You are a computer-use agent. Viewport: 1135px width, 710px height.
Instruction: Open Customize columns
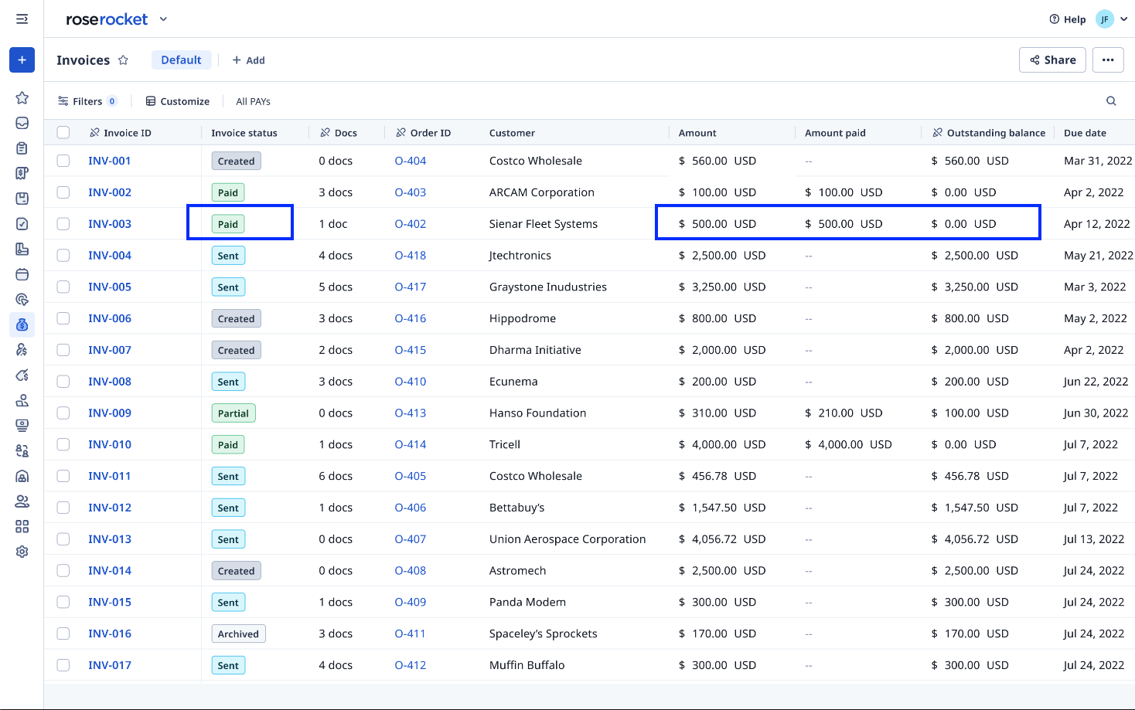coord(178,101)
